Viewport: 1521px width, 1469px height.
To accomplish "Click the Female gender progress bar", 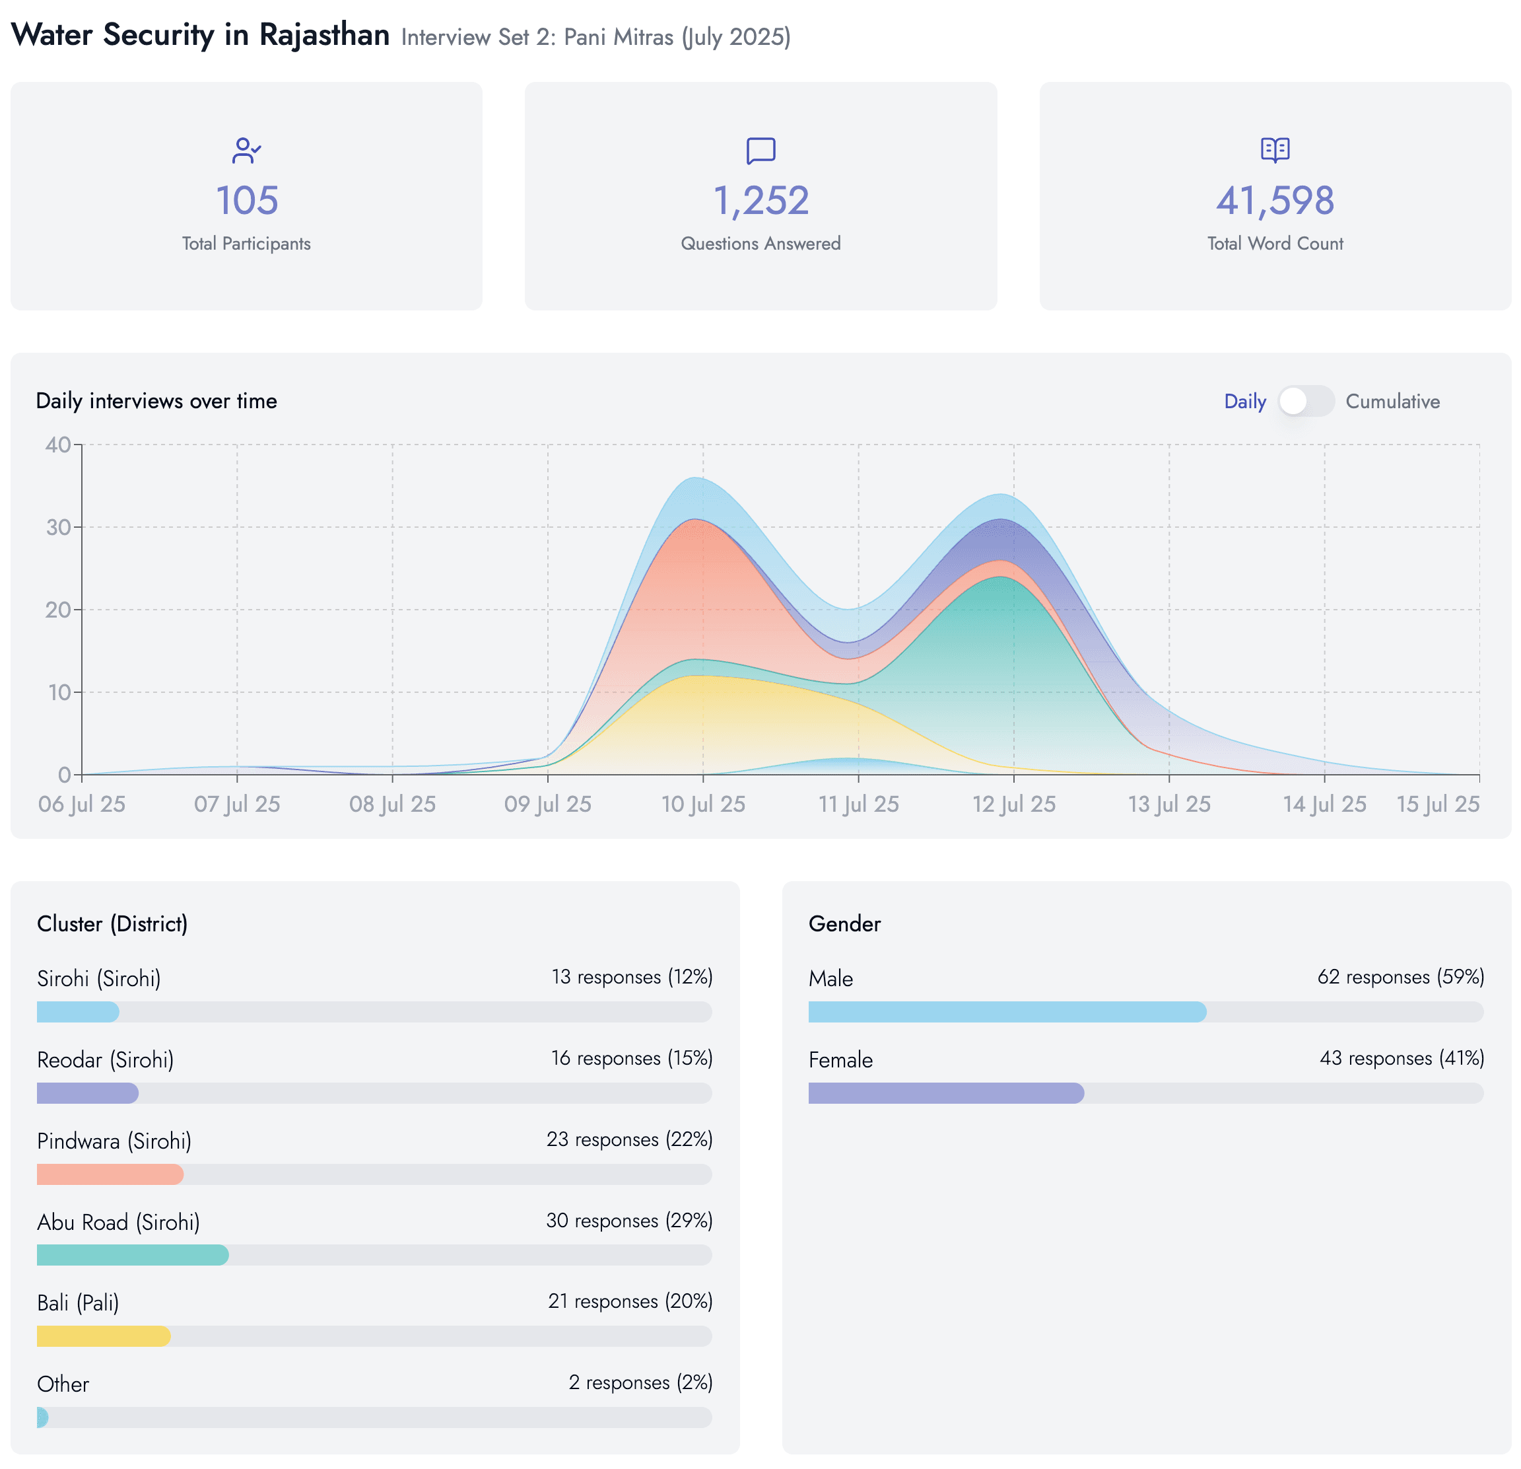I will pos(1145,1093).
